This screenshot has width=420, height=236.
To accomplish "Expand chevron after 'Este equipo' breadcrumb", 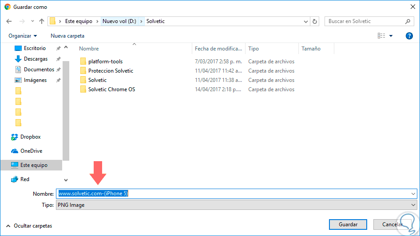I will tap(97, 21).
